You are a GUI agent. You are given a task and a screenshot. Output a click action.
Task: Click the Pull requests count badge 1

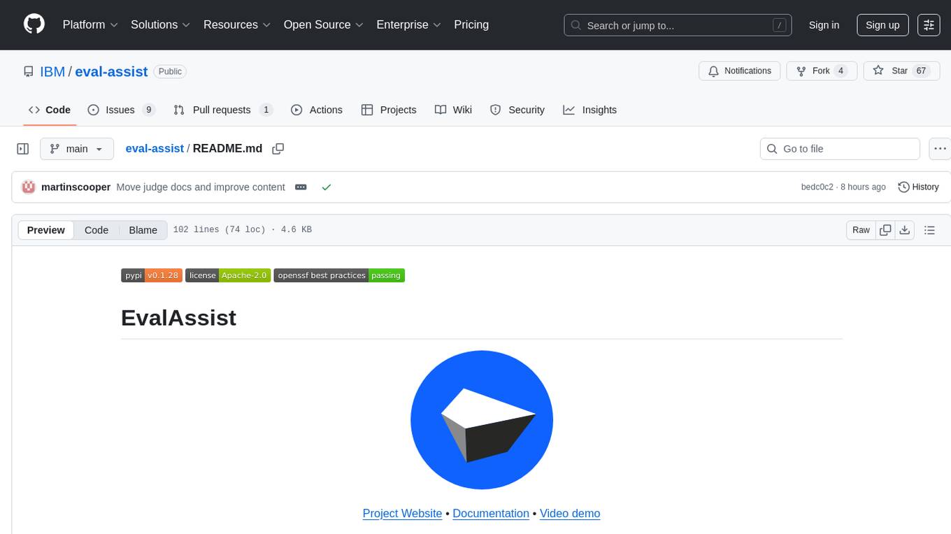point(266,110)
